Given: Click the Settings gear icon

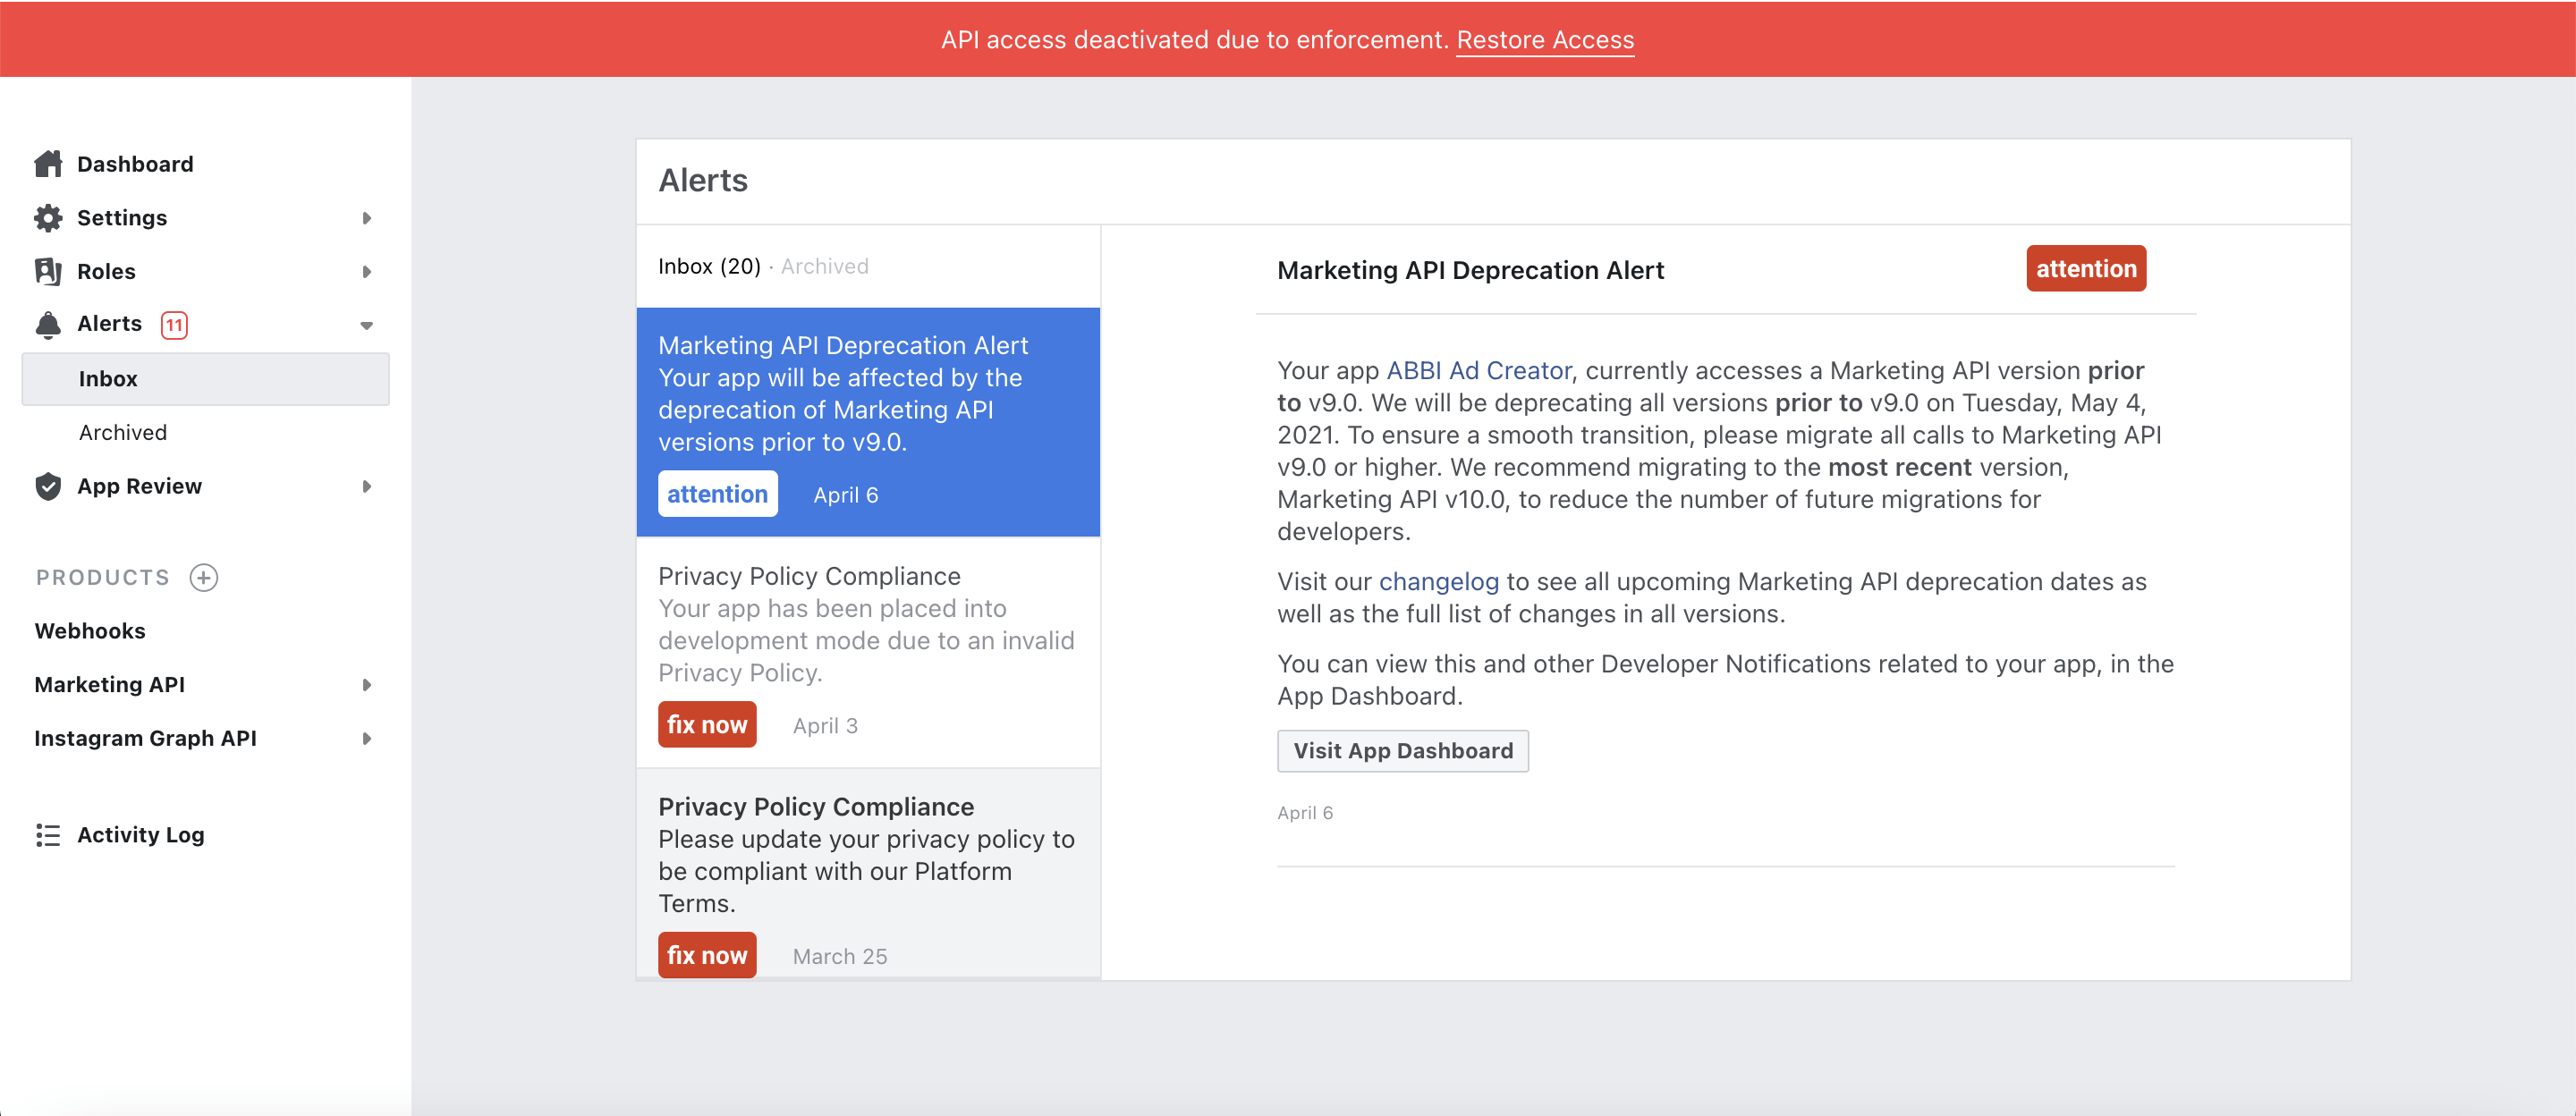Looking at the screenshot, I should click(48, 218).
